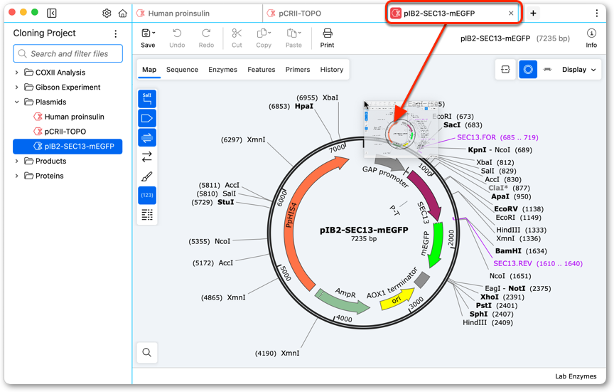The width and height of the screenshot is (614, 392).
Task: Collapse the Plasmids folder
Action: pos(16,102)
